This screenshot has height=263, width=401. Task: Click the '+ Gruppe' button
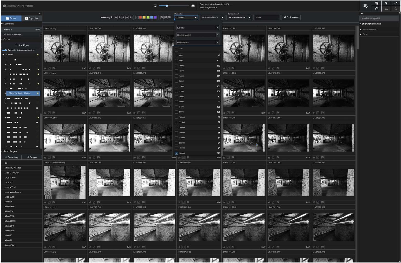(32, 157)
